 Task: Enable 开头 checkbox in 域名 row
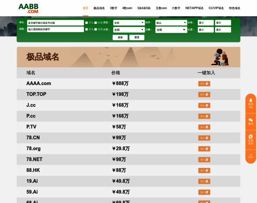click(87, 23)
